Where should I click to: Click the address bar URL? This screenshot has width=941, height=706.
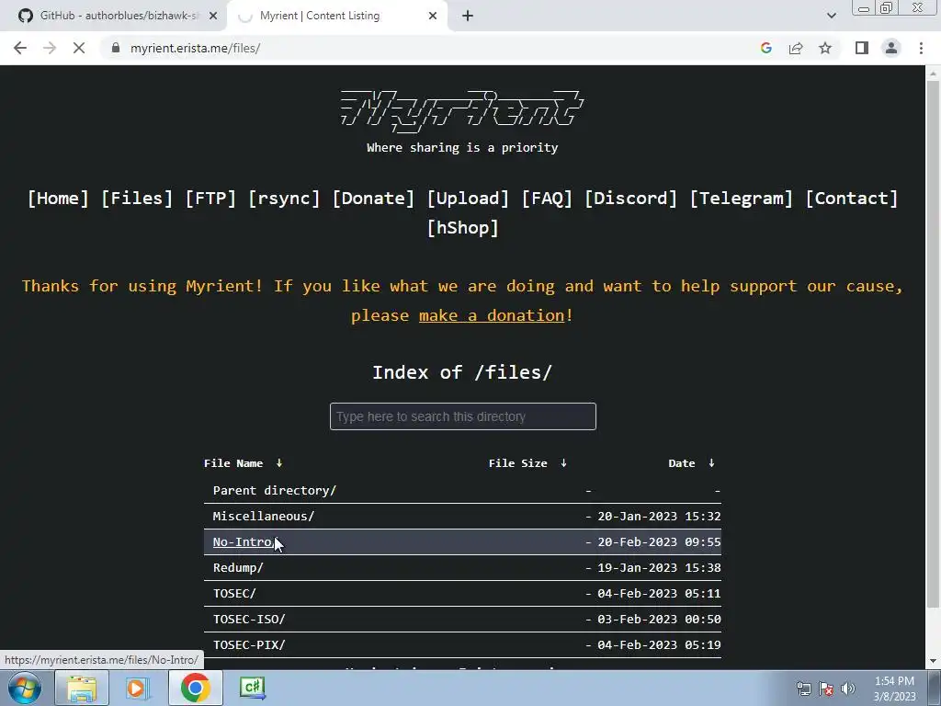[x=195, y=48]
